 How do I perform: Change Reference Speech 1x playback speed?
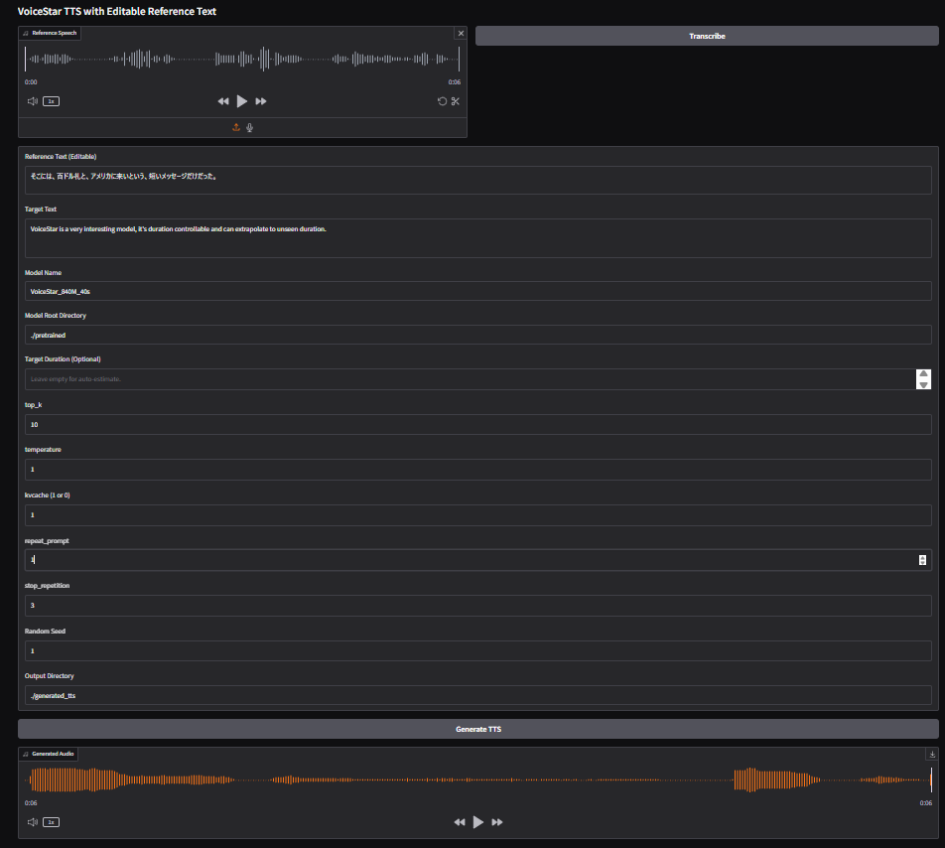pyautogui.click(x=52, y=101)
